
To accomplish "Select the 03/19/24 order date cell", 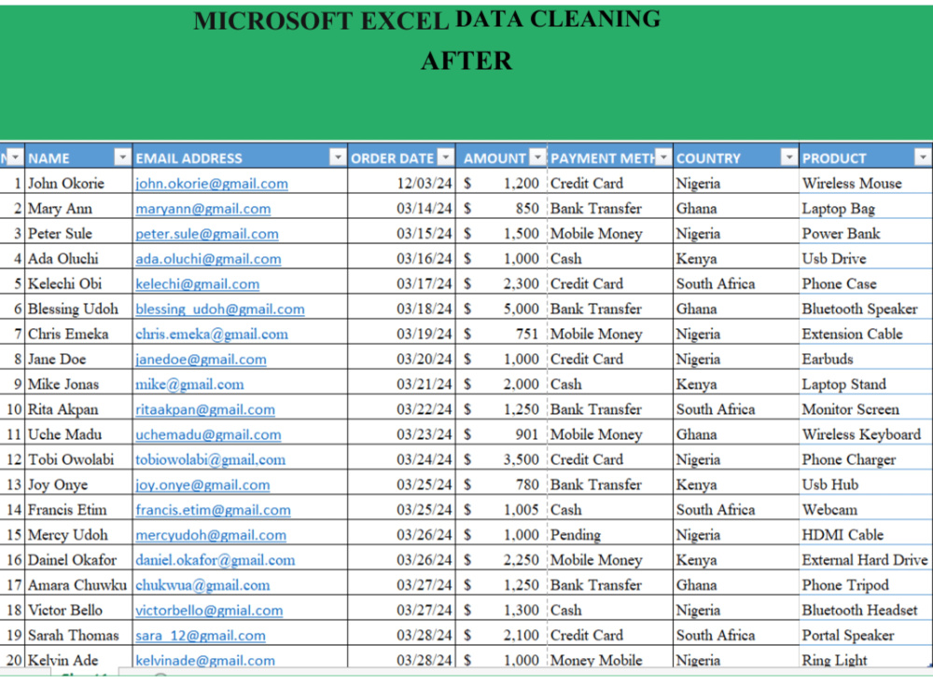I will 401,334.
